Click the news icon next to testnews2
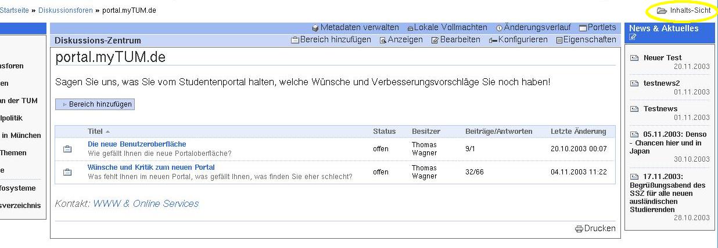Viewport: 718px width, 248px height. click(x=634, y=83)
